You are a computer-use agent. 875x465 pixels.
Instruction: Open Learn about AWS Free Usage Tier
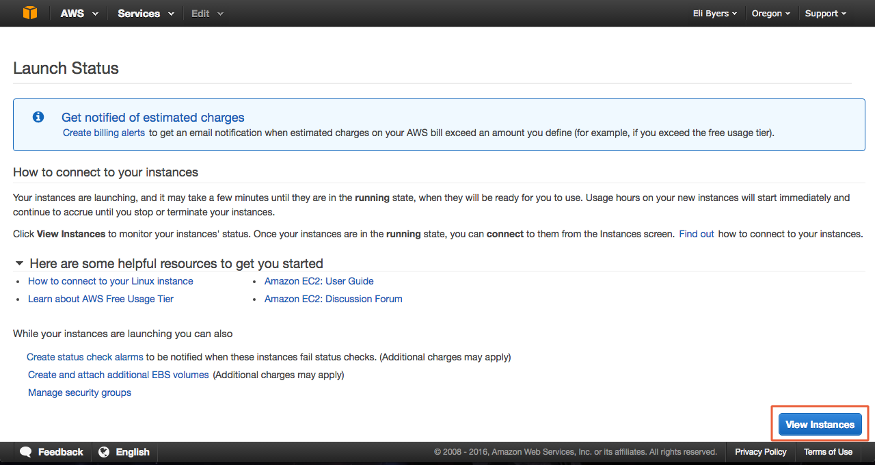101,299
